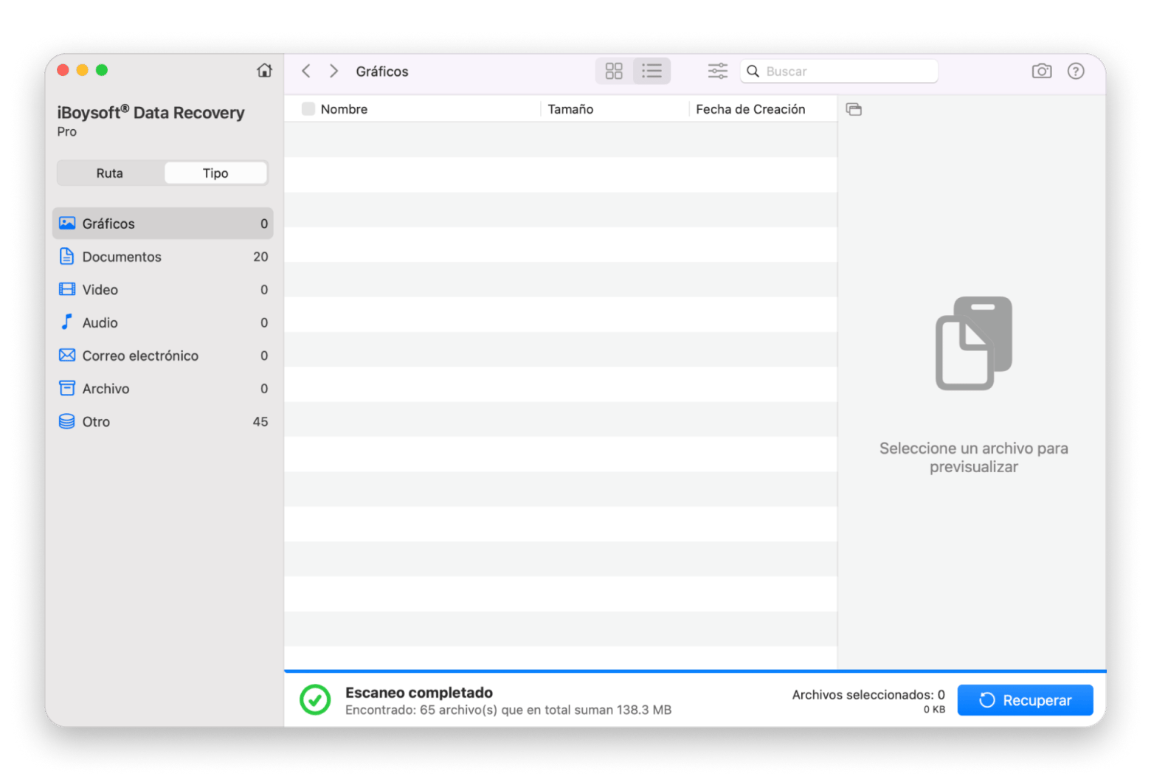Click the Recuperar button

[x=1025, y=700]
